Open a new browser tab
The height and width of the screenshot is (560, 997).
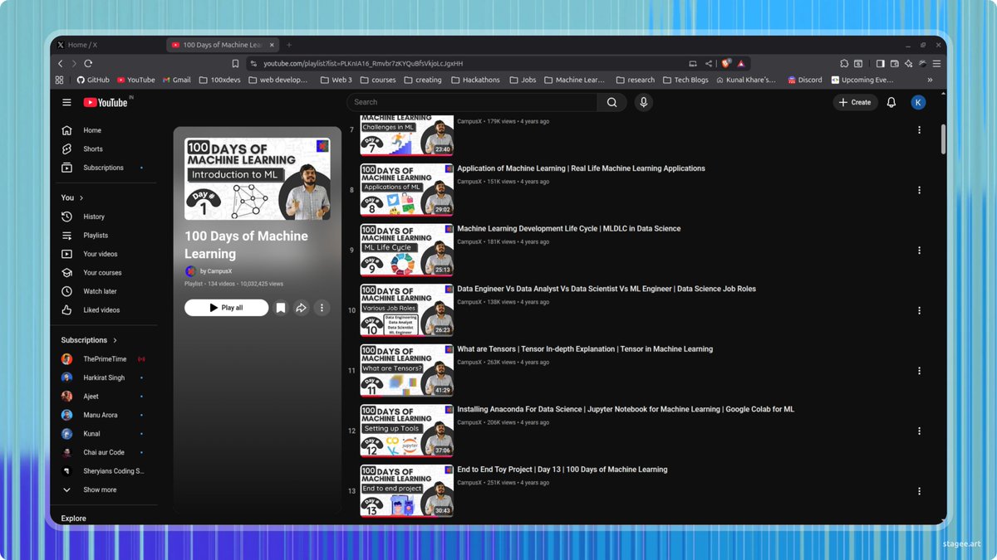[x=289, y=45]
